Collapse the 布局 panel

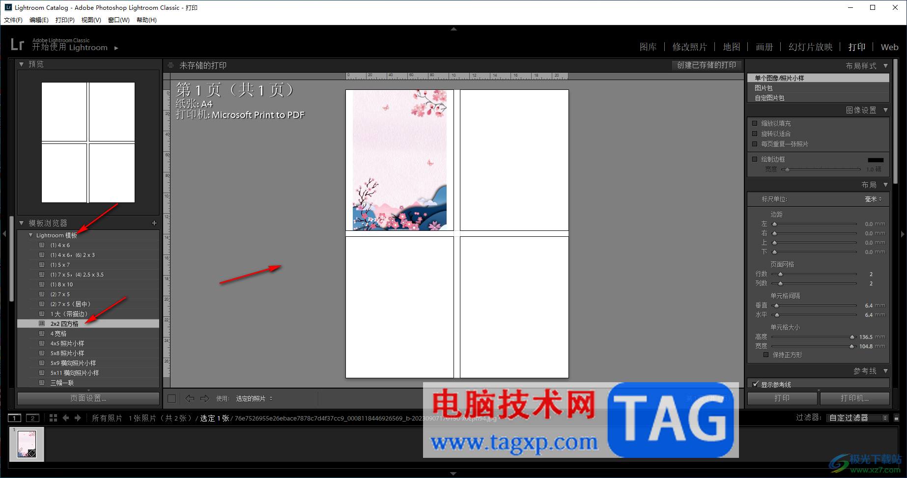pyautogui.click(x=885, y=185)
